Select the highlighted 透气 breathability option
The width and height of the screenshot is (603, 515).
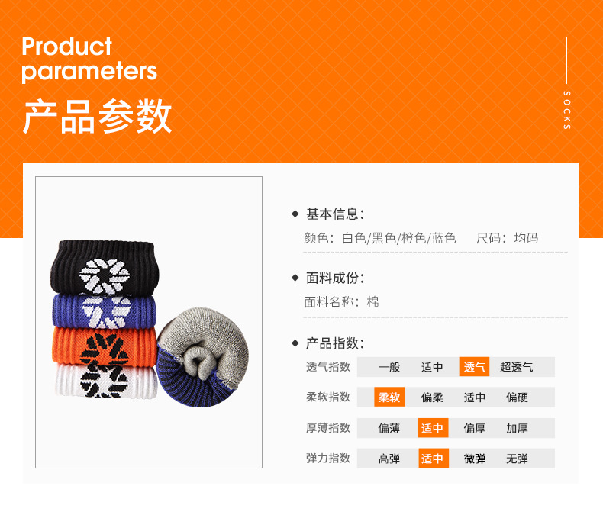[474, 367]
